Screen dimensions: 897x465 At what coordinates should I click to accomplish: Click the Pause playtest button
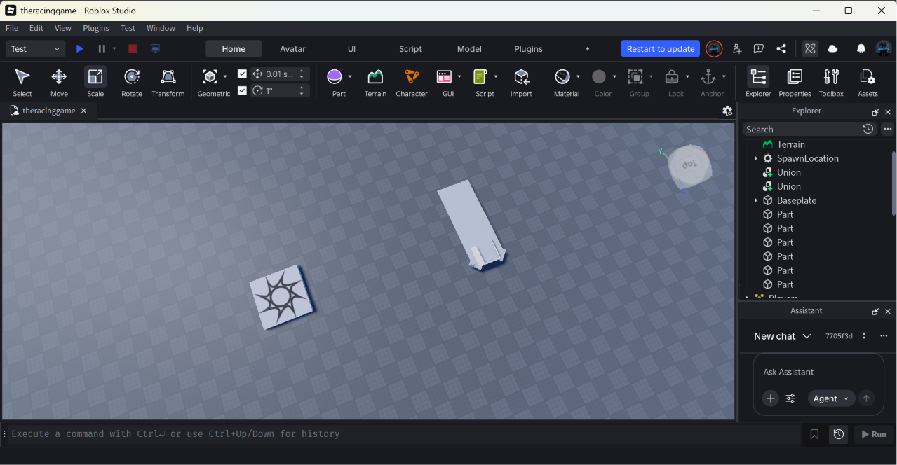[102, 49]
